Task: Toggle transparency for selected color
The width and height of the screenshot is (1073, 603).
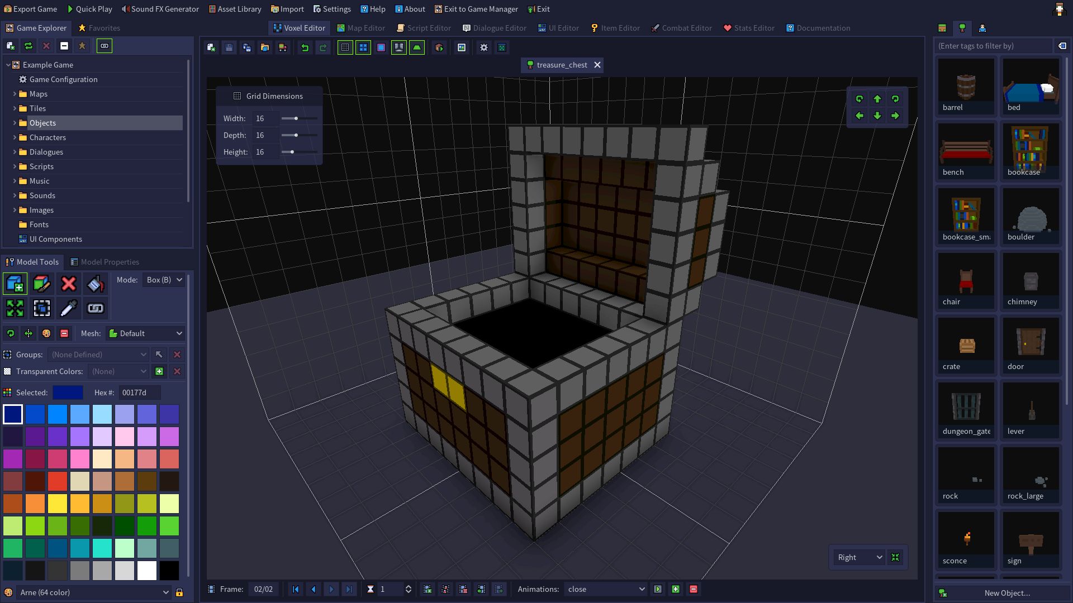Action: tap(159, 371)
